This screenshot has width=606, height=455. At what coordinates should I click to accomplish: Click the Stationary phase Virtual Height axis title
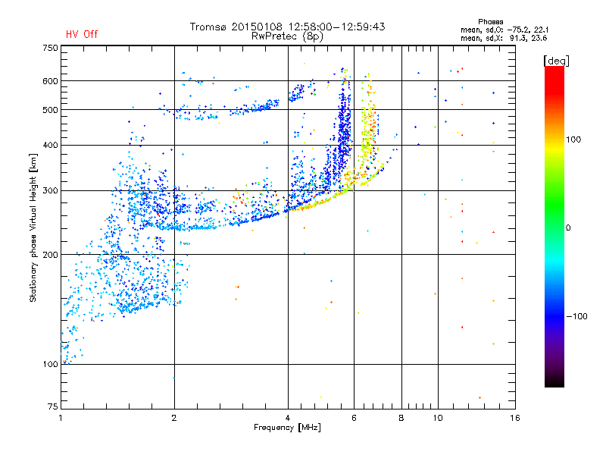(33, 227)
